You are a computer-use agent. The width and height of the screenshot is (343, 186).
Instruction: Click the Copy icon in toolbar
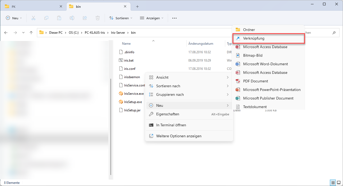tap(46, 18)
